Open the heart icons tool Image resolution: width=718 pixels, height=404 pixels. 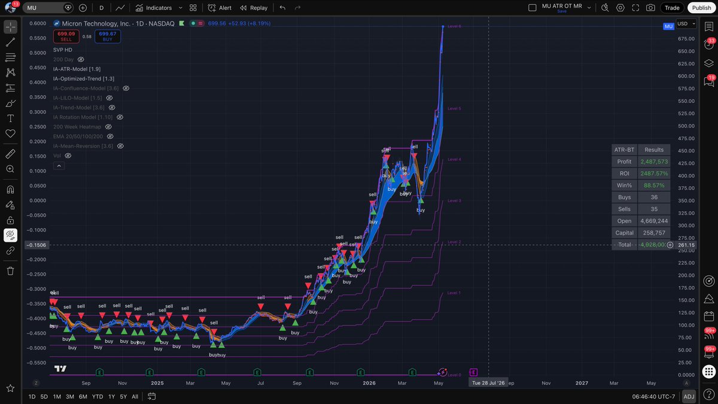(x=10, y=133)
